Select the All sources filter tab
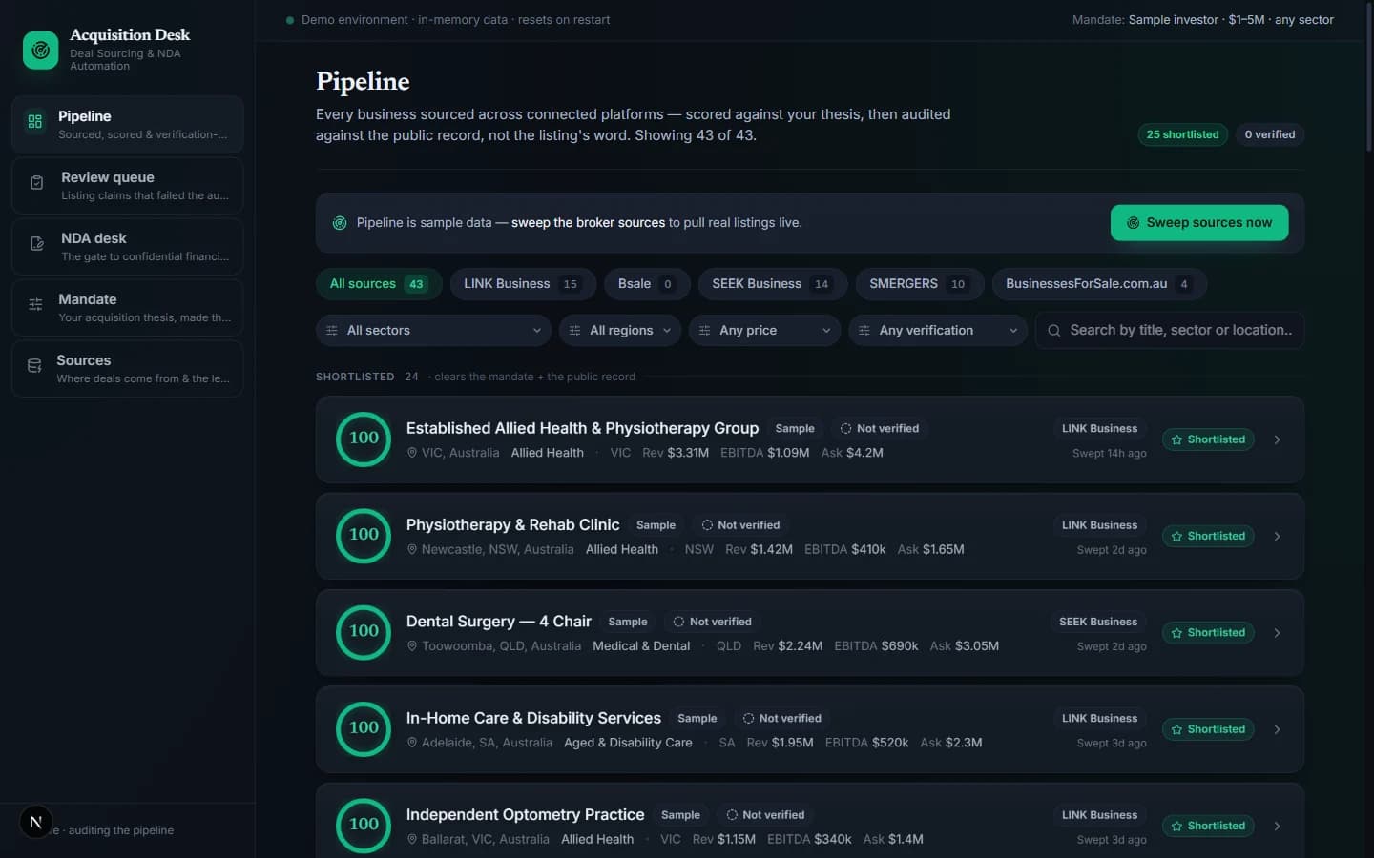The height and width of the screenshot is (858, 1374). 379,284
